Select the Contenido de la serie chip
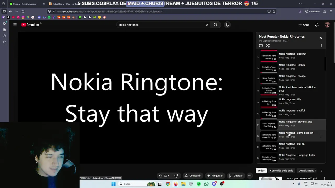 point(282,171)
